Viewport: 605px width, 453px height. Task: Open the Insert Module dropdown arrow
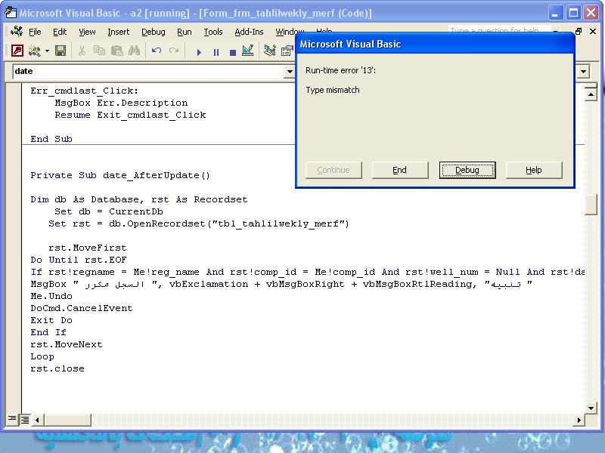[x=47, y=51]
